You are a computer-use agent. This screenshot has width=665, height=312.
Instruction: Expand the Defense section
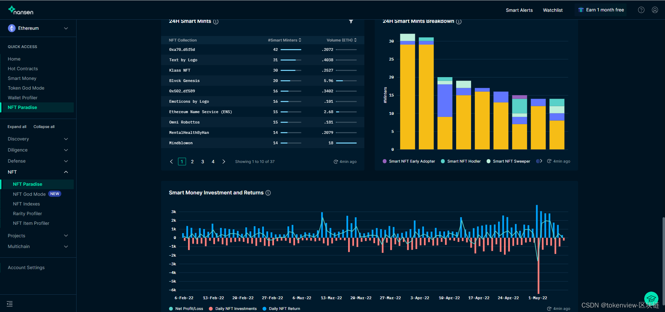click(x=38, y=161)
